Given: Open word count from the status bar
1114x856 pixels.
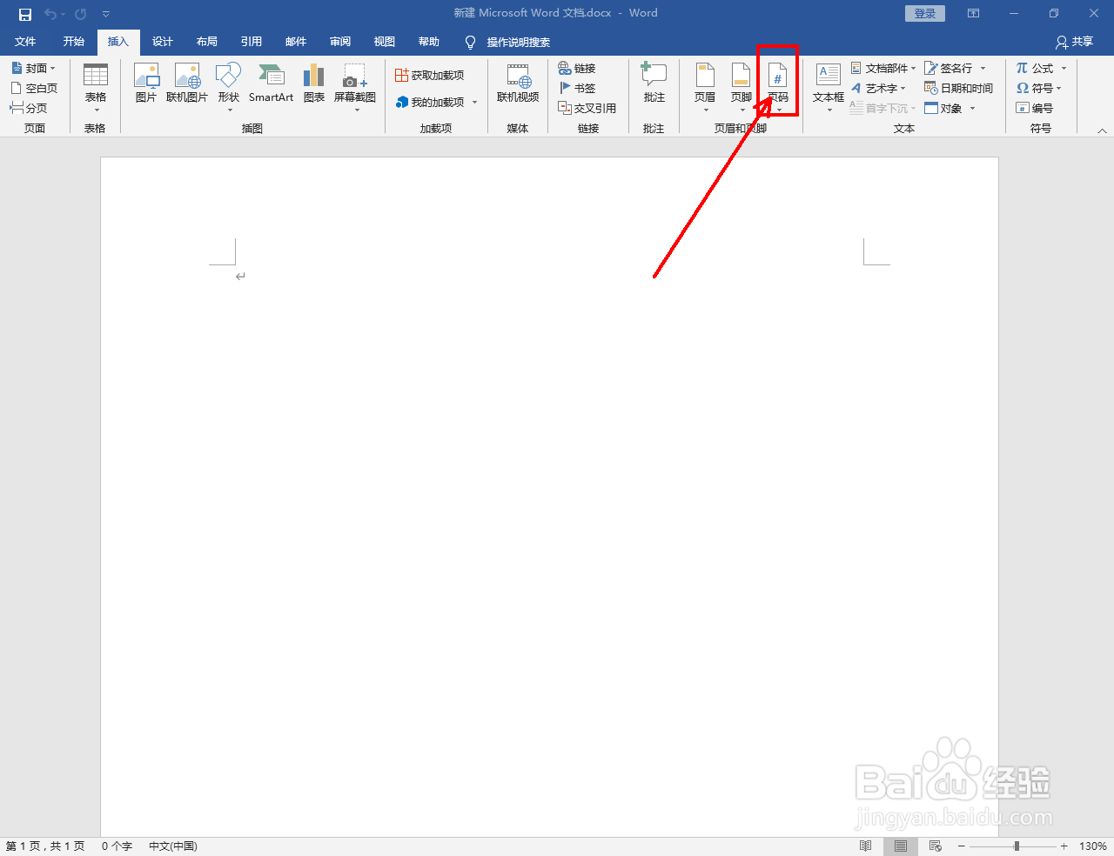Looking at the screenshot, I should [x=117, y=845].
